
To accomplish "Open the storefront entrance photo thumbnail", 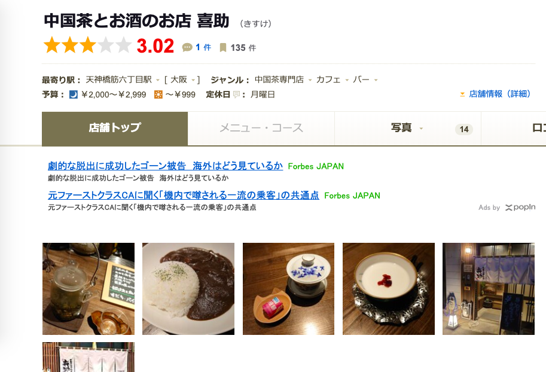I will point(489,289).
